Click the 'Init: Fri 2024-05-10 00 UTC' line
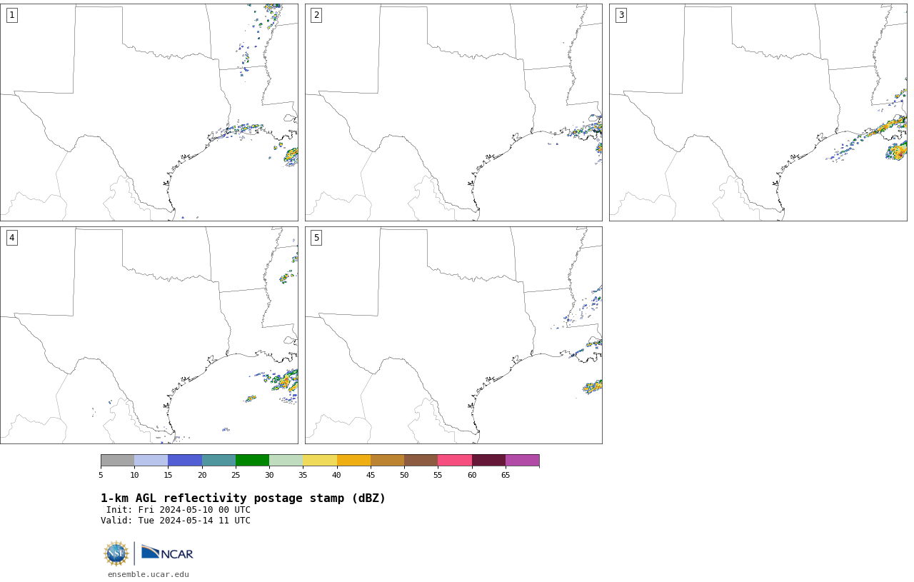914x582 pixels. [179, 510]
